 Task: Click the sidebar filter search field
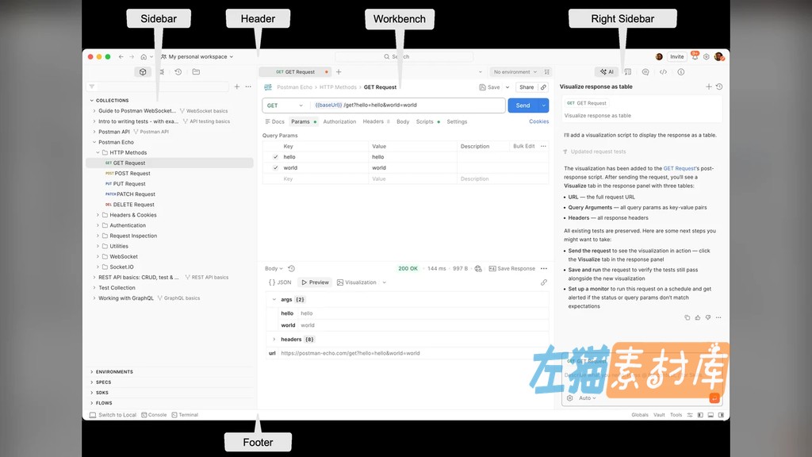tap(158, 86)
